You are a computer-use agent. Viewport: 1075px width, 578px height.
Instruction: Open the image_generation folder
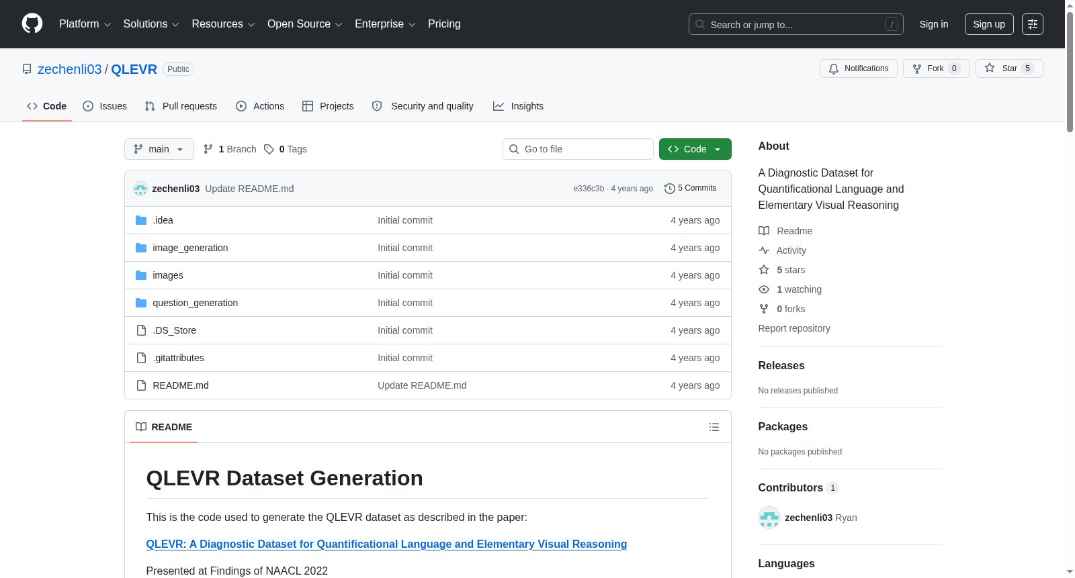(x=190, y=248)
